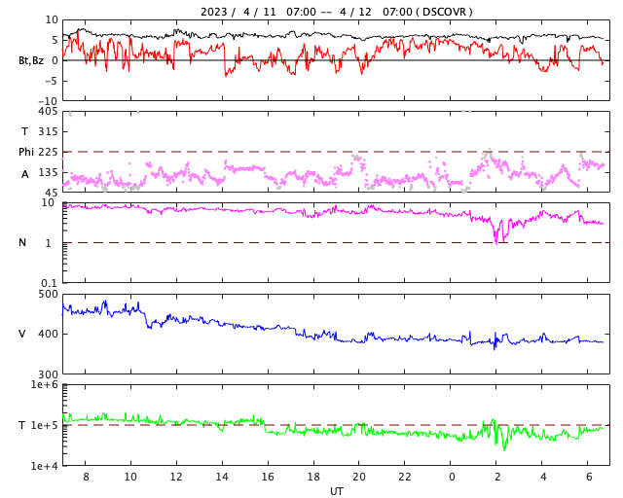Click the x-axis hour label 14
Image resolution: width=623 pixels, height=498 pixels.
(222, 477)
